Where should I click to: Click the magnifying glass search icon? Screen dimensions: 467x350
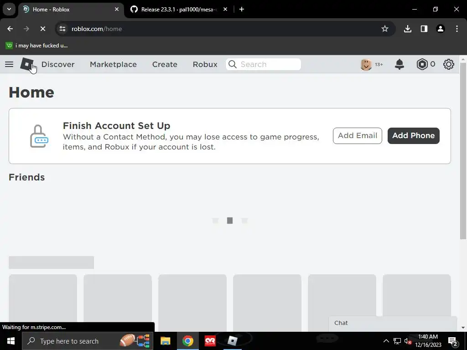coord(232,64)
